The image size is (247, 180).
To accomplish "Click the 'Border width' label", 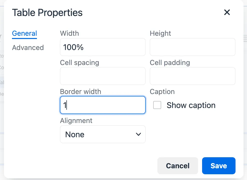I will click(81, 91).
